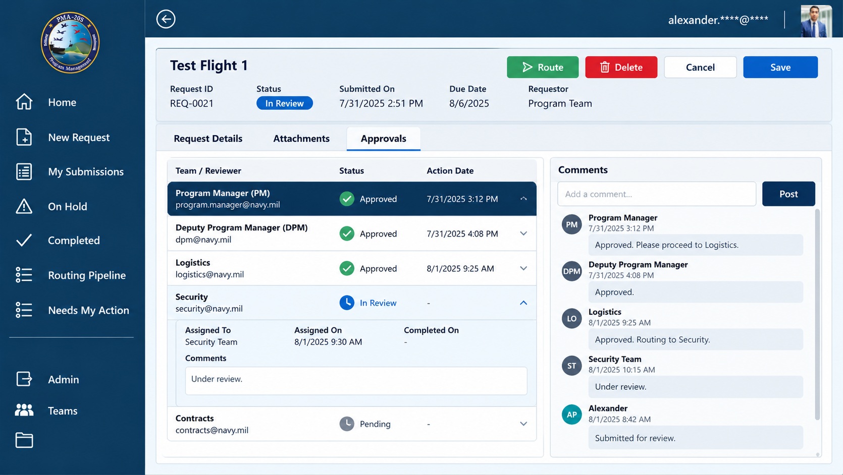Click the Cancel button
The image size is (843, 475).
click(x=700, y=67)
